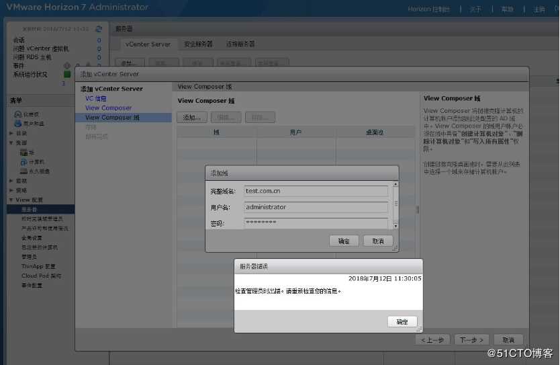Click the 密码 password field
The width and height of the screenshot is (560, 365).
coord(316,223)
